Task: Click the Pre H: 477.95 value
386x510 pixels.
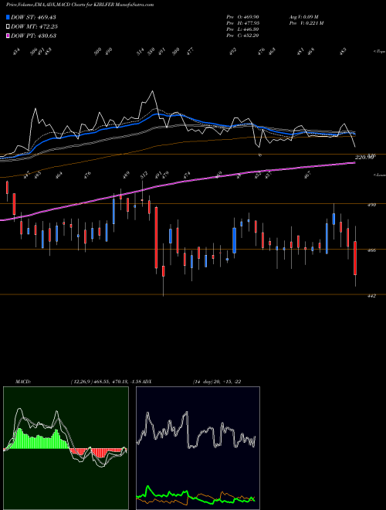Action: pyautogui.click(x=242, y=23)
